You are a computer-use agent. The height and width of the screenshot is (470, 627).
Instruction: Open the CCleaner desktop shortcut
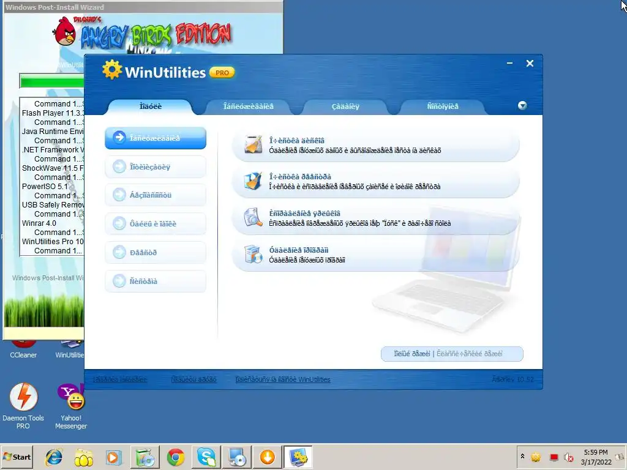tap(23, 350)
